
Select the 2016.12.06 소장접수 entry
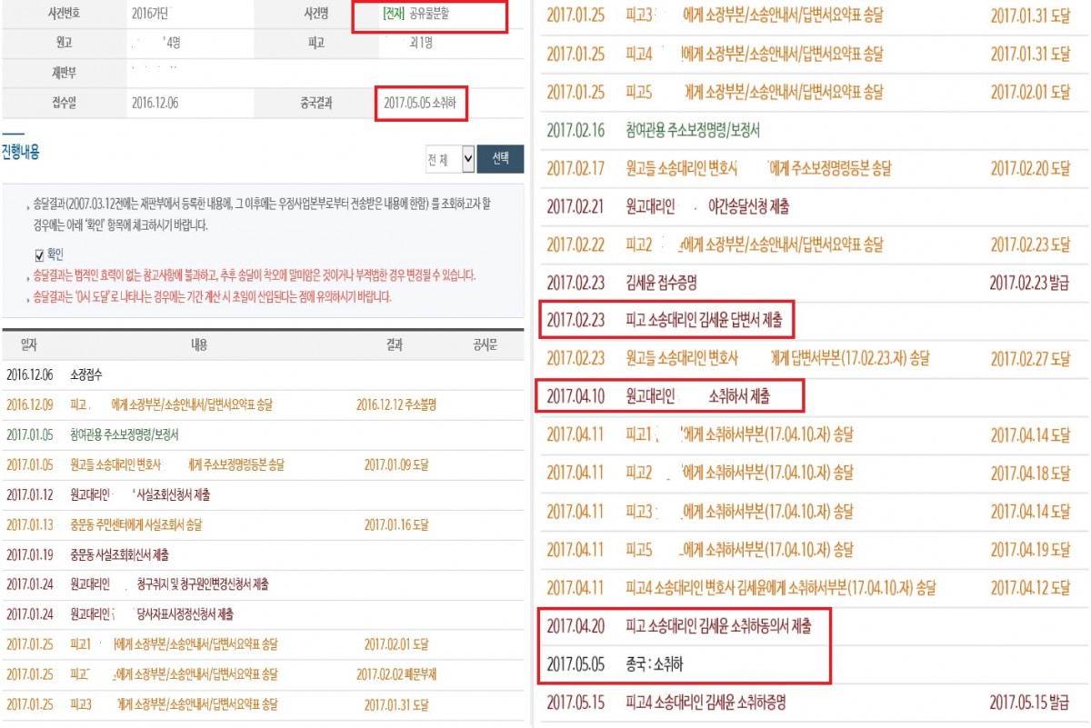[x=85, y=374]
